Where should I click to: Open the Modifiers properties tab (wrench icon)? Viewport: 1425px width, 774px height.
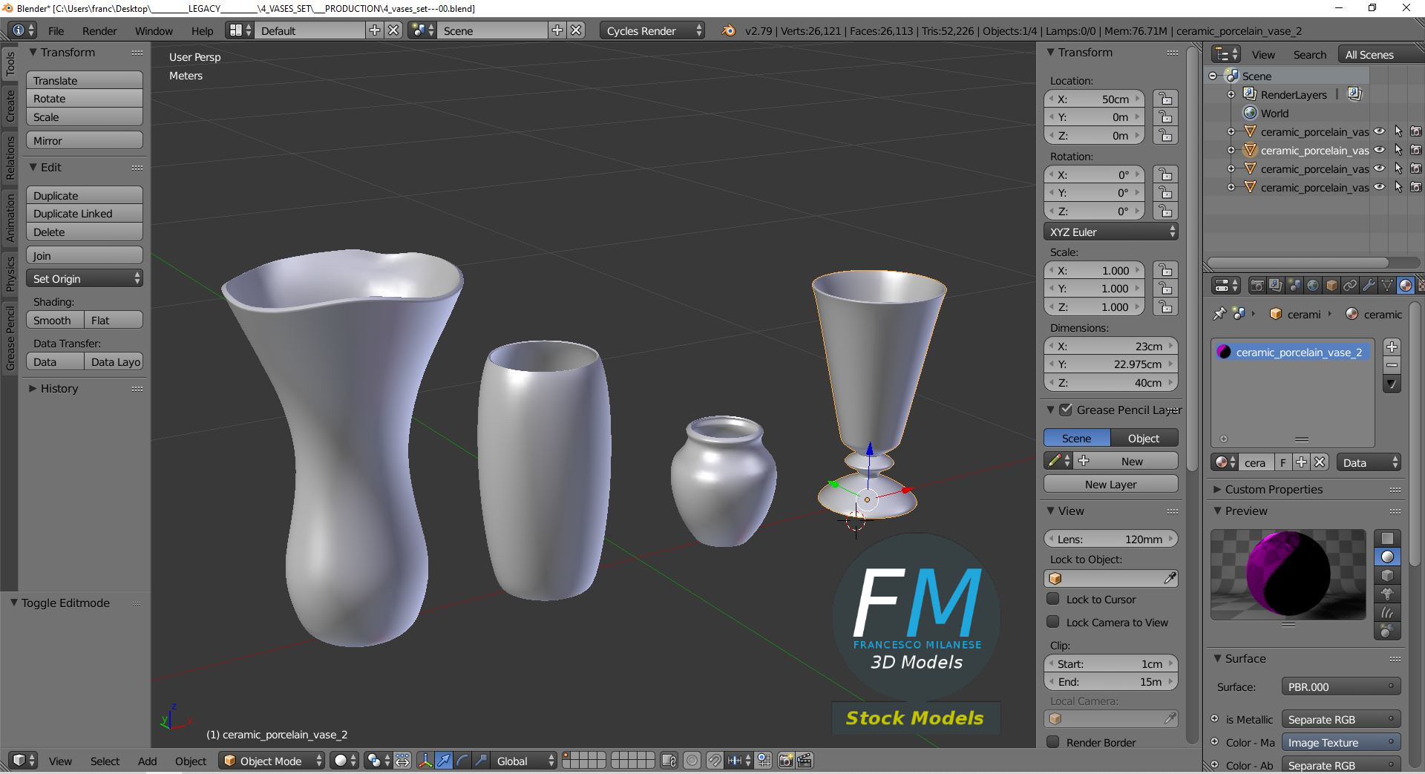coord(1369,285)
